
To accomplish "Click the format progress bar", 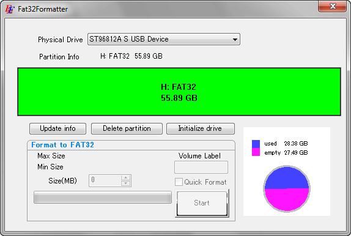I will pyautogui.click(x=103, y=197).
